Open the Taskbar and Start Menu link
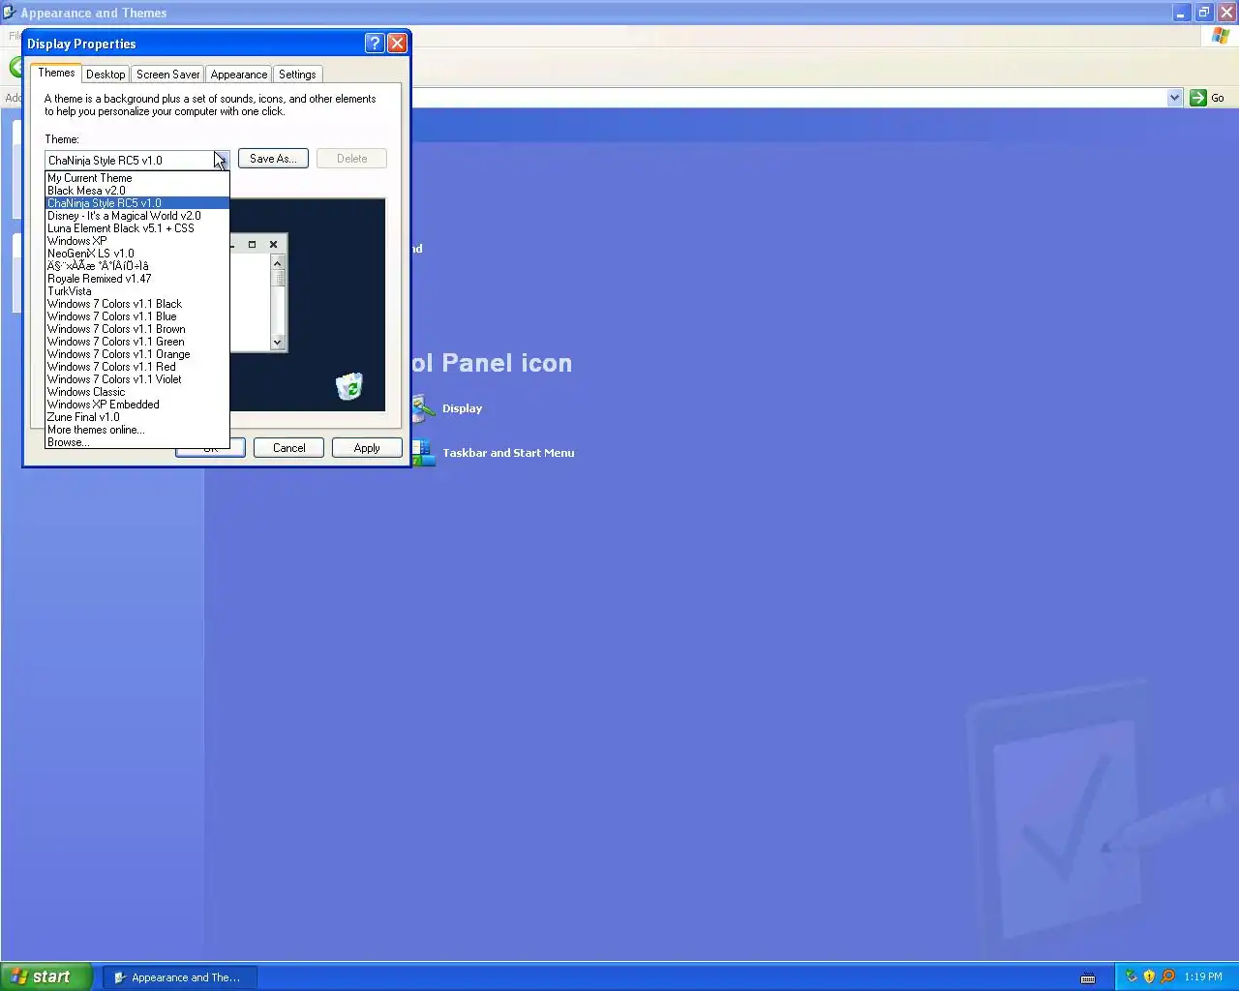The width and height of the screenshot is (1239, 991). pyautogui.click(x=508, y=453)
